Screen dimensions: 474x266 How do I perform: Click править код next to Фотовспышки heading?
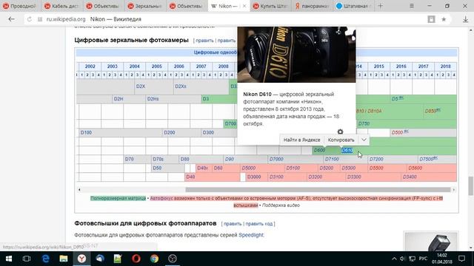coord(259,224)
